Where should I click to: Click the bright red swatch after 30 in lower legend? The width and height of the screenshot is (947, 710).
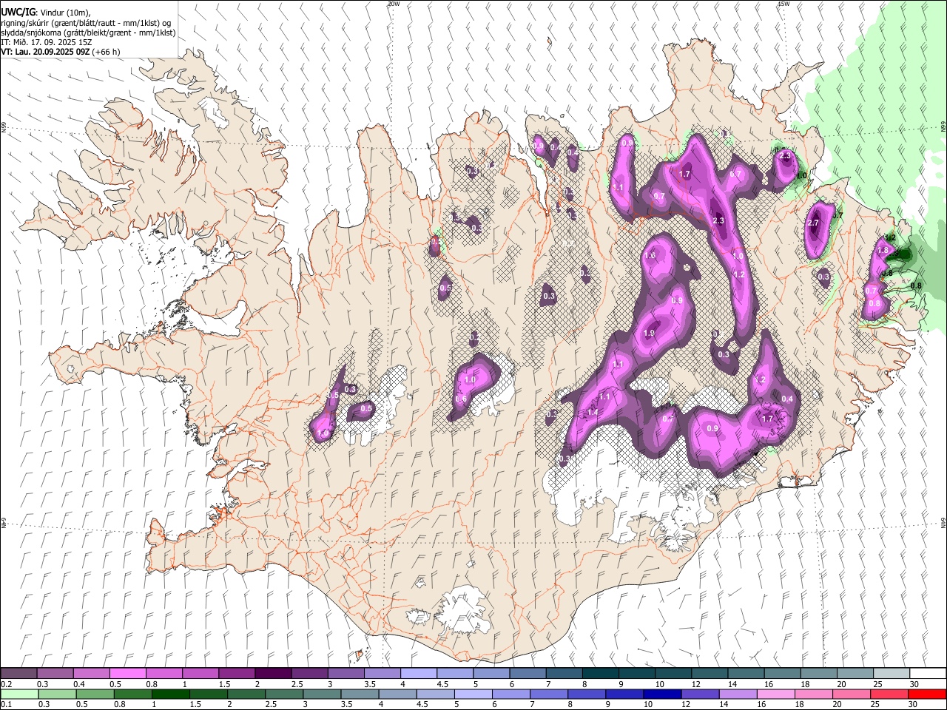point(927,694)
